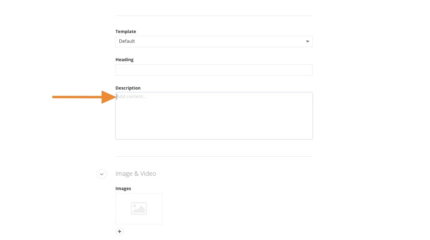Click the divider line above Template
Screen dimensions: 430x240
pos(214,16)
